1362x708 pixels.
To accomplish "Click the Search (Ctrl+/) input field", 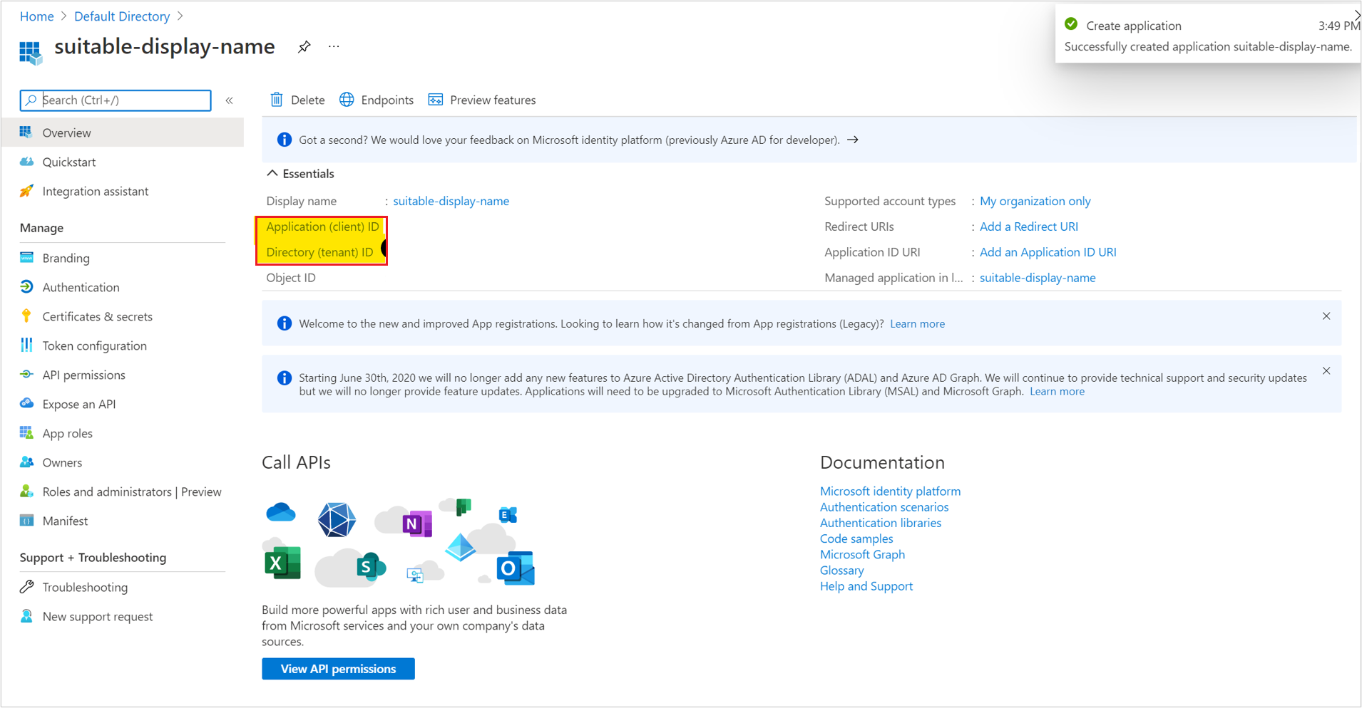I will 116,100.
